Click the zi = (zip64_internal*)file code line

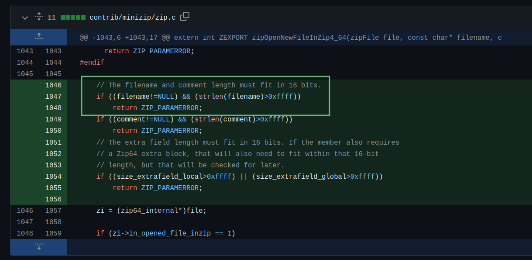[x=151, y=211]
